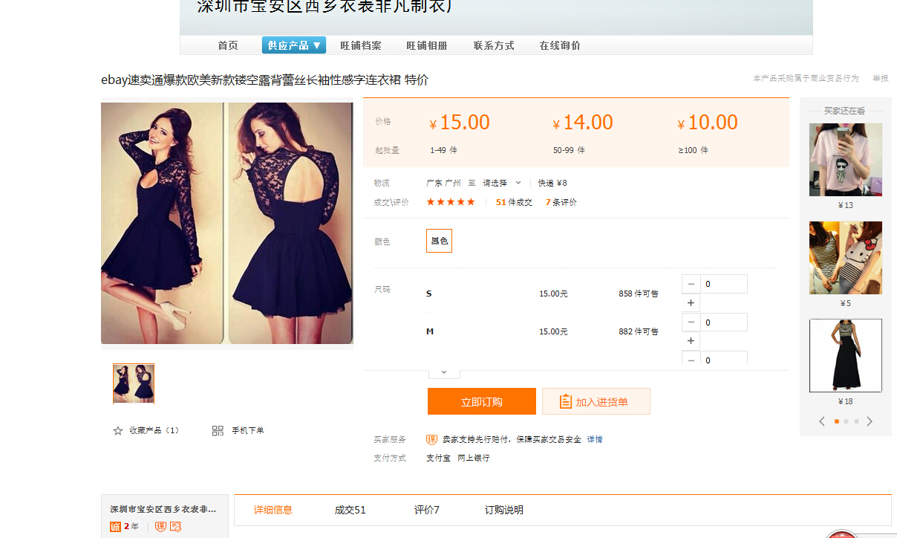Switch to the 成交51 tab
897x538 pixels.
click(350, 510)
